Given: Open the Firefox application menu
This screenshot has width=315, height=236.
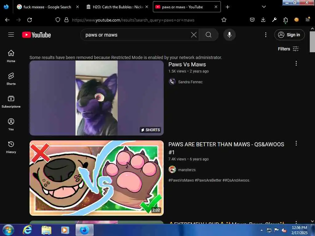Looking at the screenshot, I should 308,19.
